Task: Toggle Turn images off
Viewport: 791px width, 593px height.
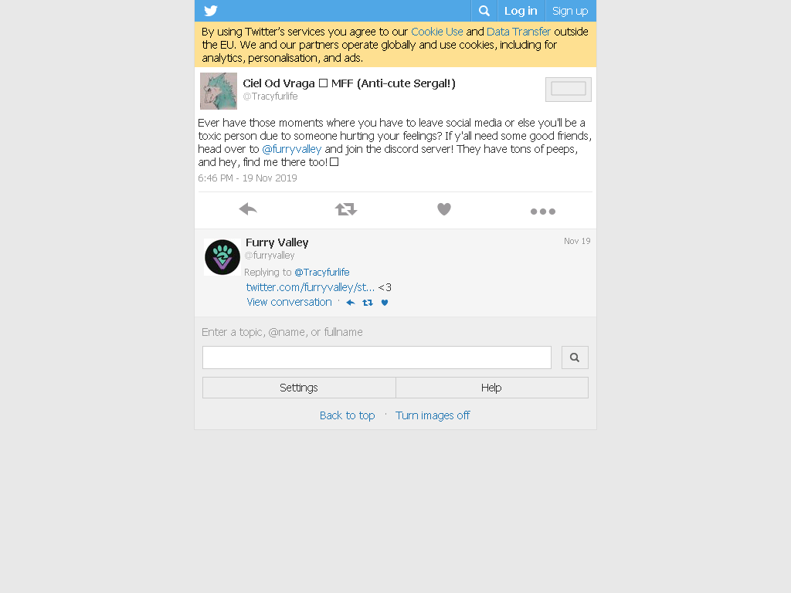Action: [433, 415]
